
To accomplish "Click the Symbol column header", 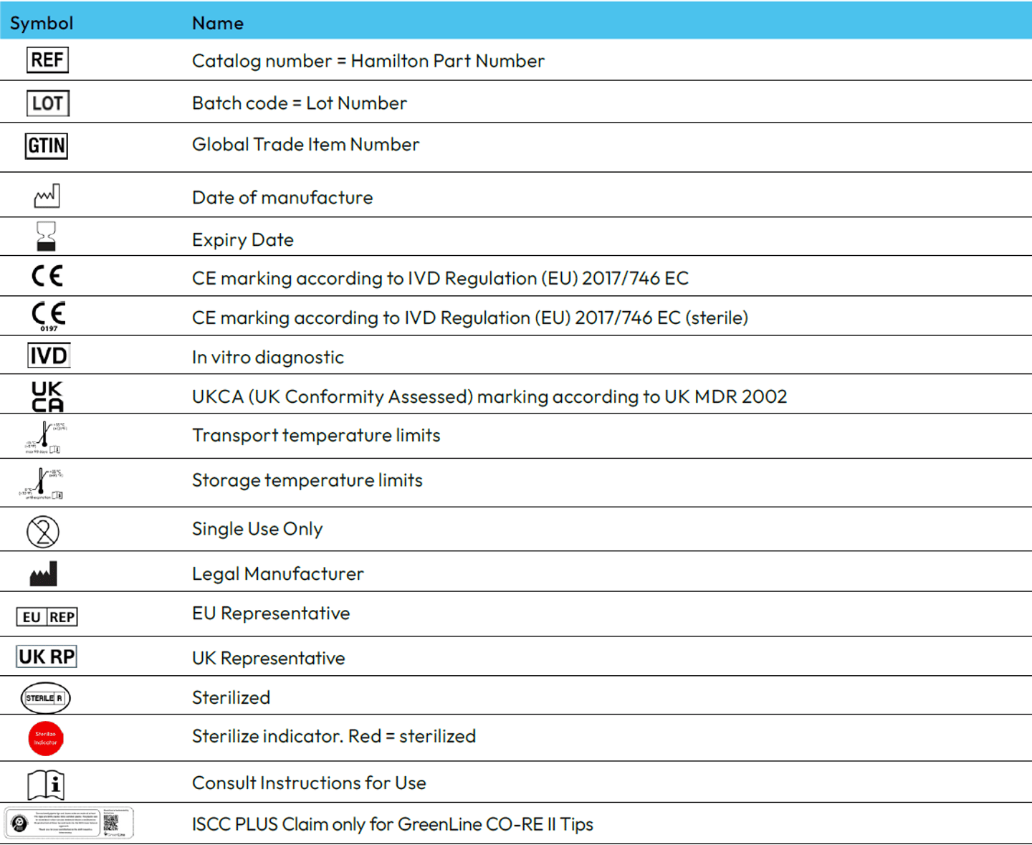I will [42, 24].
